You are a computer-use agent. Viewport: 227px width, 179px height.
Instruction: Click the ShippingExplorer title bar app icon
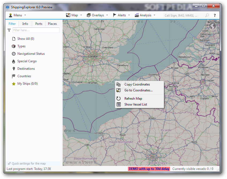tap(7, 7)
